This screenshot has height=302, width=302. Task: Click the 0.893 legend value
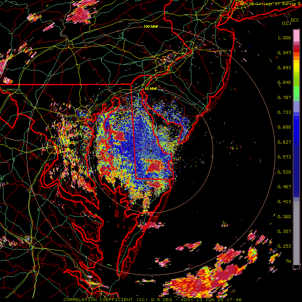(284, 67)
